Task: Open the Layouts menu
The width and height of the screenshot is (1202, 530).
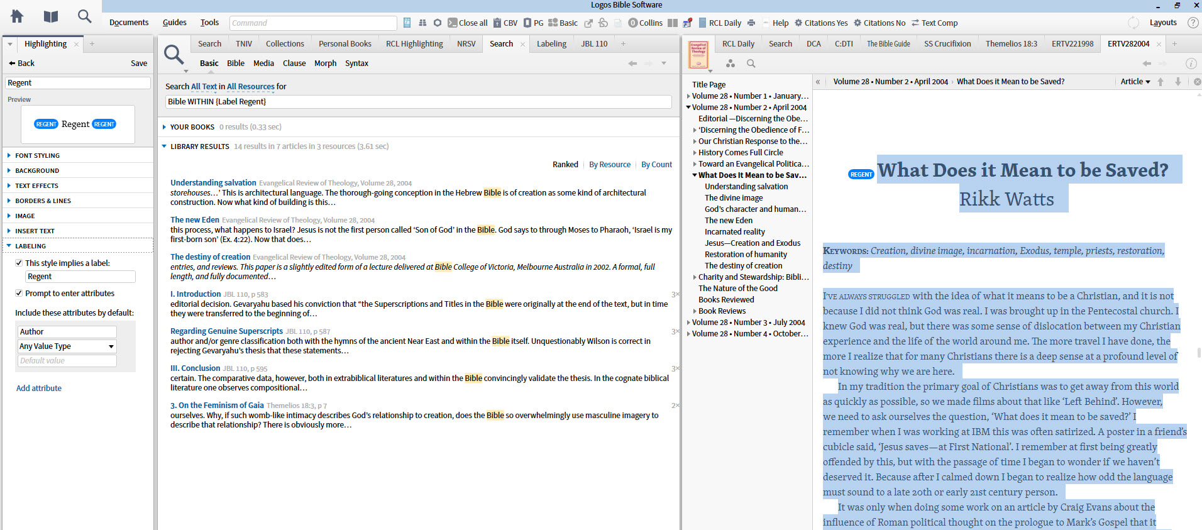Action: (1163, 23)
